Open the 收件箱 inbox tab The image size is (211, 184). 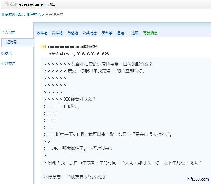pyautogui.click(x=42, y=33)
